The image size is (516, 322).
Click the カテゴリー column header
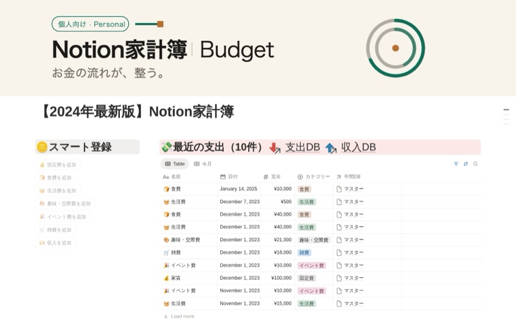[x=314, y=176]
